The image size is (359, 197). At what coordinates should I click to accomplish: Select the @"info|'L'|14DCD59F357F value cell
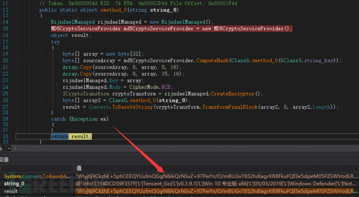click(216, 183)
